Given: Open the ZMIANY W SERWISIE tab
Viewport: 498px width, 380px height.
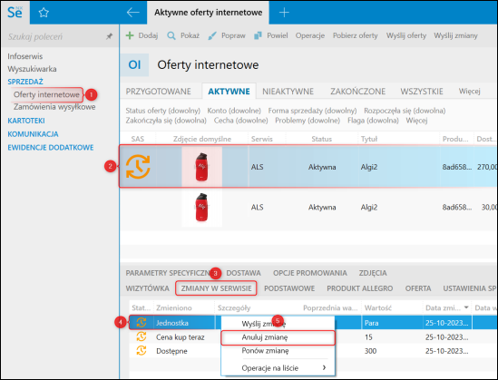Looking at the screenshot, I should pyautogui.click(x=216, y=288).
